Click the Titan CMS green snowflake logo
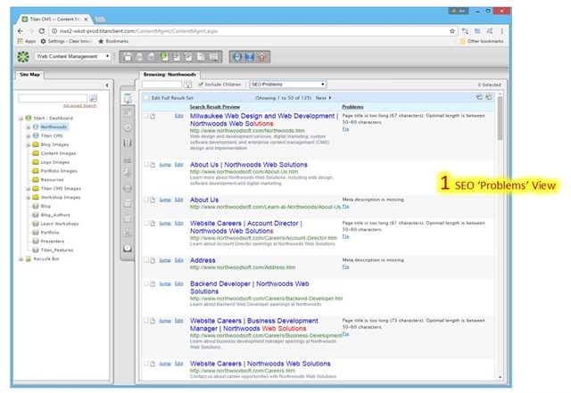This screenshot has width=571, height=393. pyautogui.click(x=23, y=57)
